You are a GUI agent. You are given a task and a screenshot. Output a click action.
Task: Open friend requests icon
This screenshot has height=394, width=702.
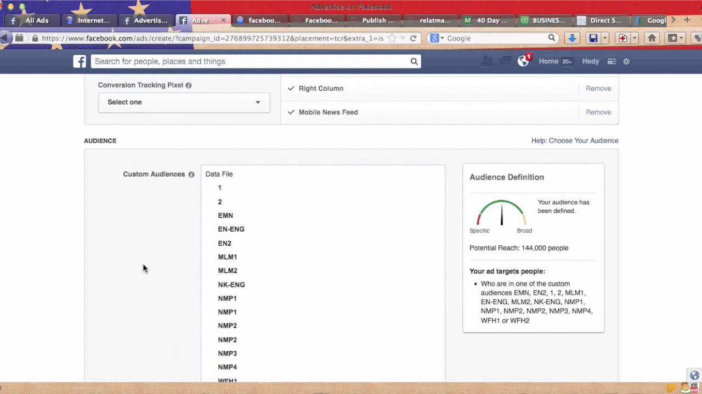pyautogui.click(x=486, y=61)
